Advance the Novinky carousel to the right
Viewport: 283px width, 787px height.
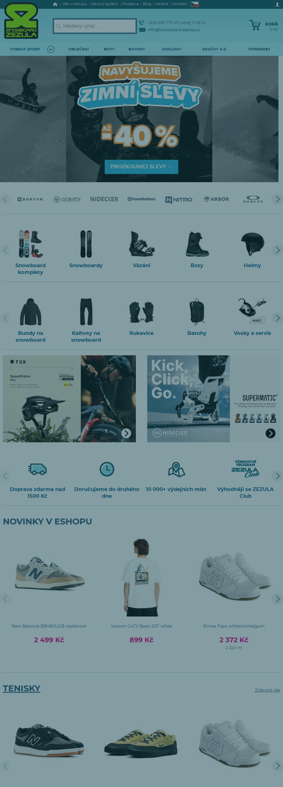tap(277, 598)
